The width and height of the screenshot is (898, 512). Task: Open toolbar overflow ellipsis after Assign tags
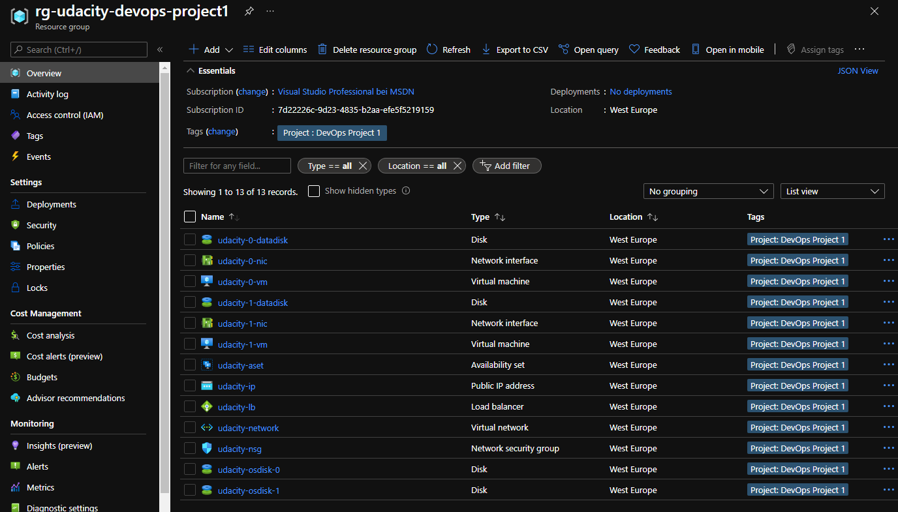(859, 50)
